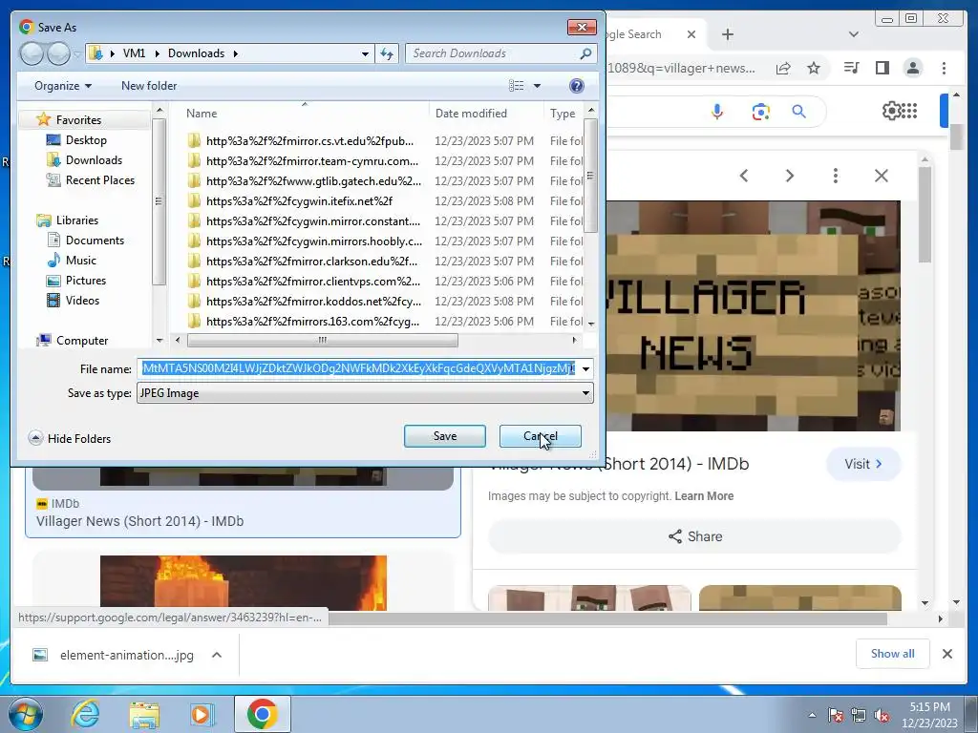
Task: Click the Visit button
Action: (863, 464)
